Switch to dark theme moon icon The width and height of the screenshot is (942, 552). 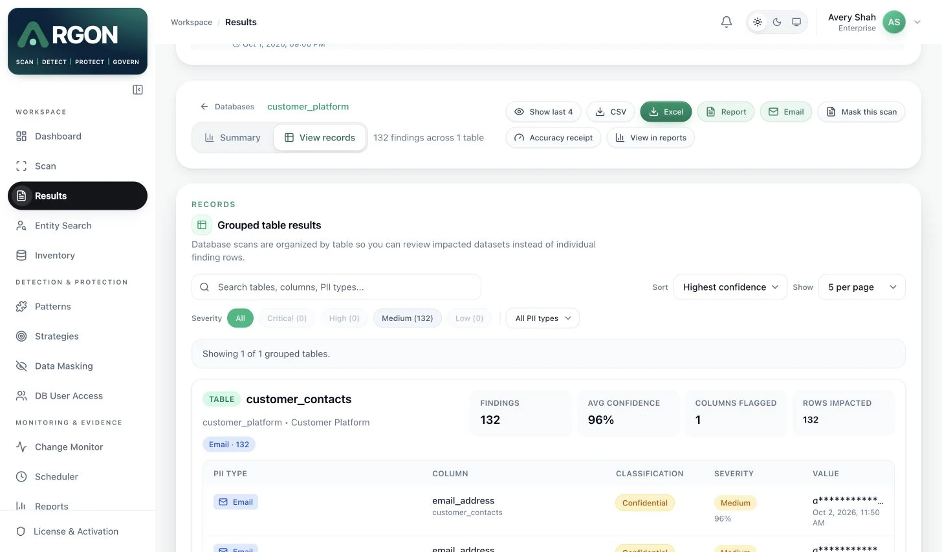(x=777, y=22)
